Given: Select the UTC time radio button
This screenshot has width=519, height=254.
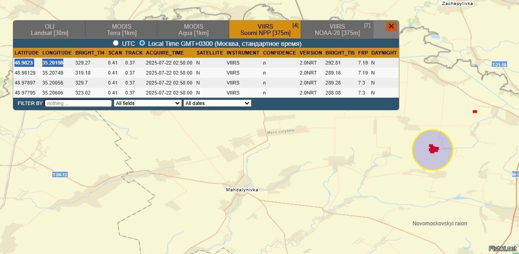Looking at the screenshot, I should pyautogui.click(x=116, y=43).
